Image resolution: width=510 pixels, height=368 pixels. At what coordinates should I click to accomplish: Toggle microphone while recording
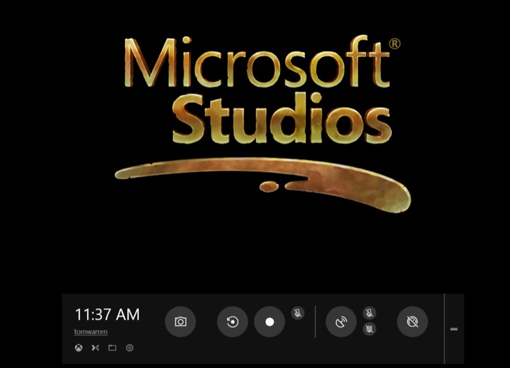[x=297, y=314]
